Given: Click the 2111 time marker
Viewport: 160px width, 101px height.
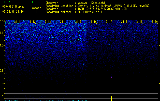Looking at the screenshot, I should 17,22.
